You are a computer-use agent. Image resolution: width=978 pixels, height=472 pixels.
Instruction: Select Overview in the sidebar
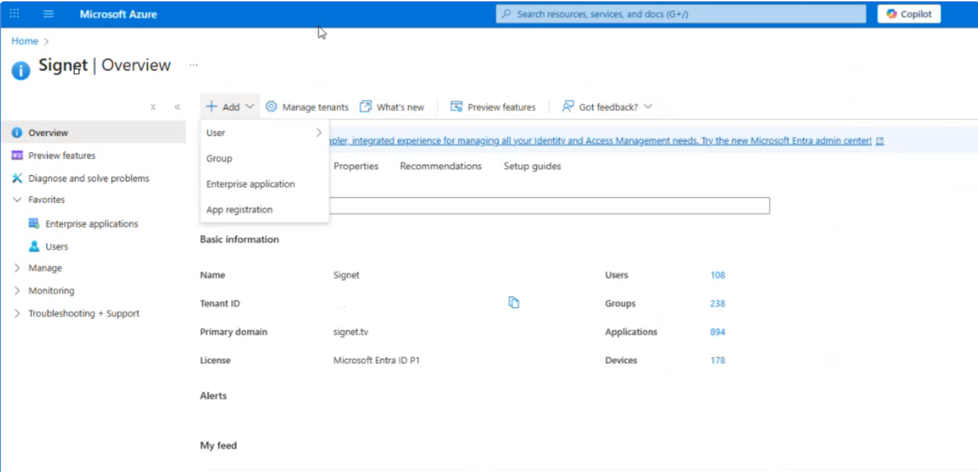tap(94, 133)
